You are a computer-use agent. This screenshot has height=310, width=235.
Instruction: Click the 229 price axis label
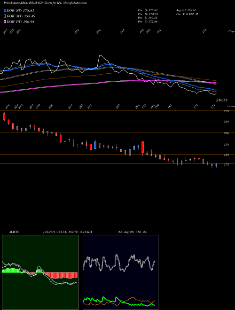coord(226,111)
